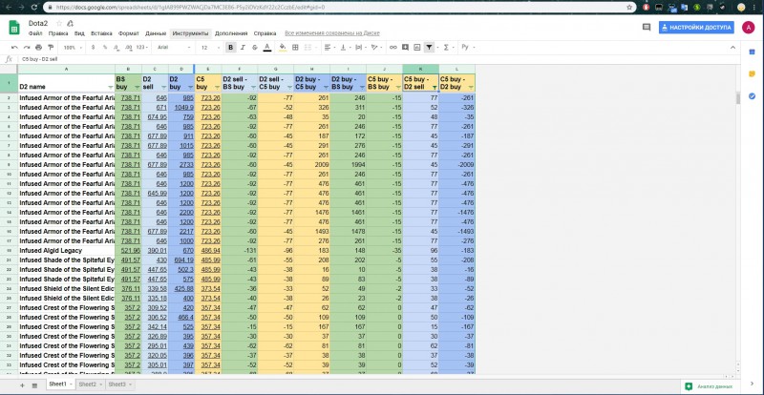The height and width of the screenshot is (395, 764).
Task: Decrease decimal places with the .0 icon
Action: tap(116, 48)
